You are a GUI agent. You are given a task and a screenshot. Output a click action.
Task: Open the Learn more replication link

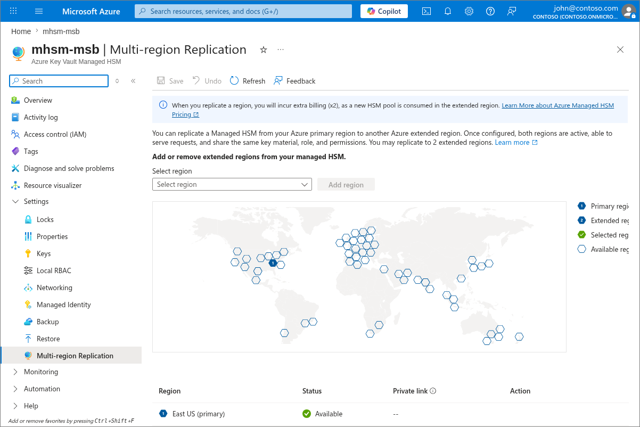pos(516,143)
